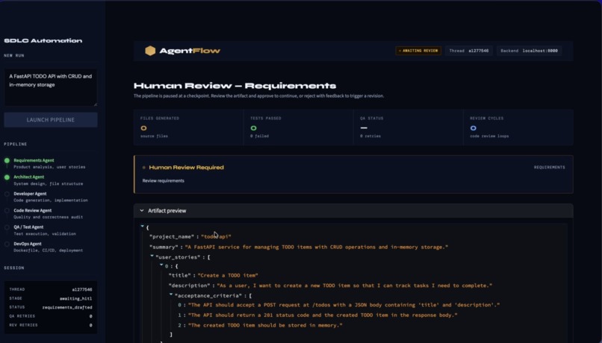Image resolution: width=602 pixels, height=343 pixels.
Task: Click the pipeline paused checkpoint description text
Action: click(258, 95)
